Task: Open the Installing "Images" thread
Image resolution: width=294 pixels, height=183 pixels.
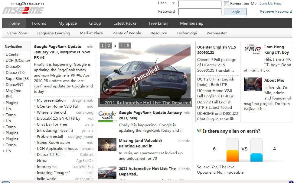Action: [x=53, y=173]
